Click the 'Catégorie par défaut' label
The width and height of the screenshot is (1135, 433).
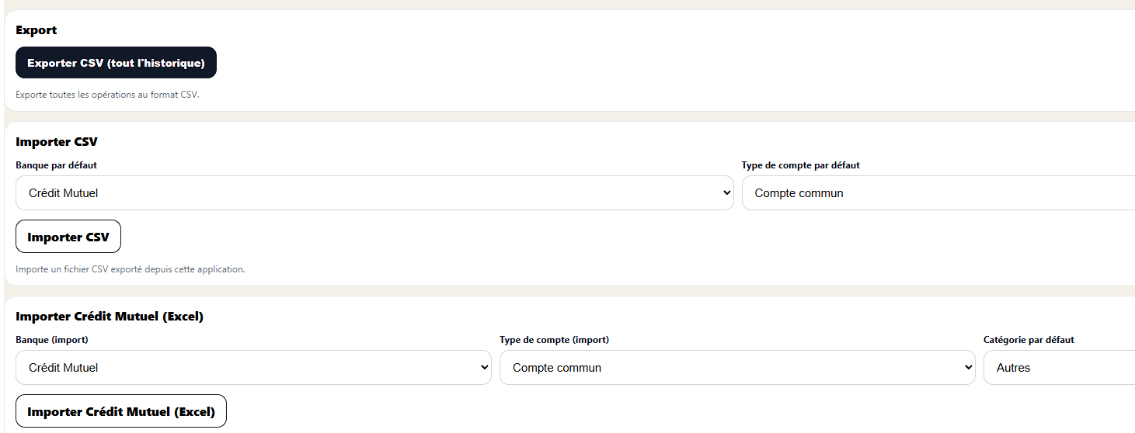click(x=1029, y=340)
